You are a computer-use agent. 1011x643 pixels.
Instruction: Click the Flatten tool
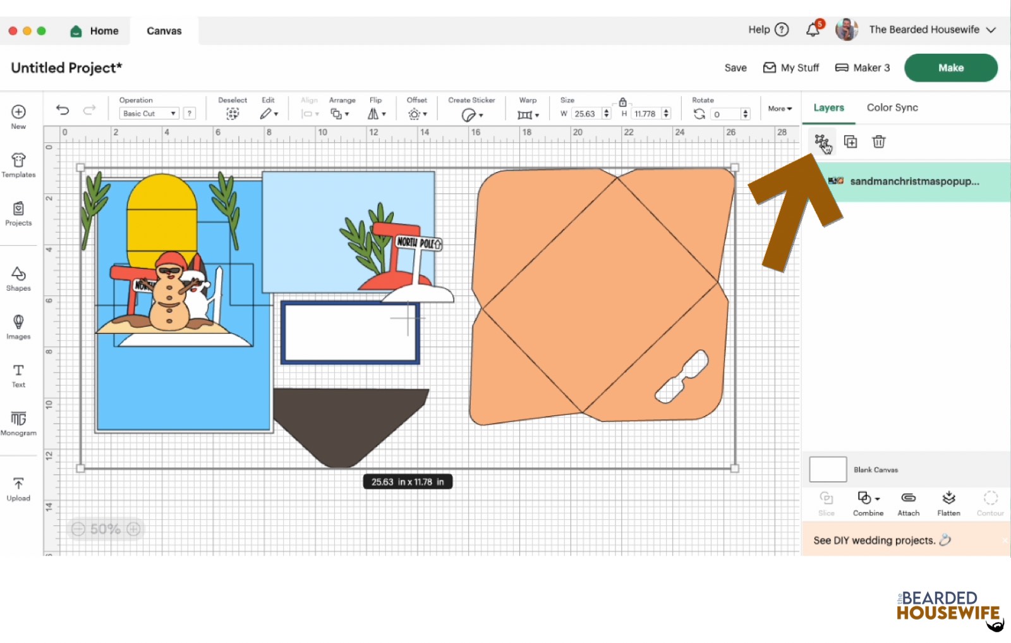click(948, 504)
